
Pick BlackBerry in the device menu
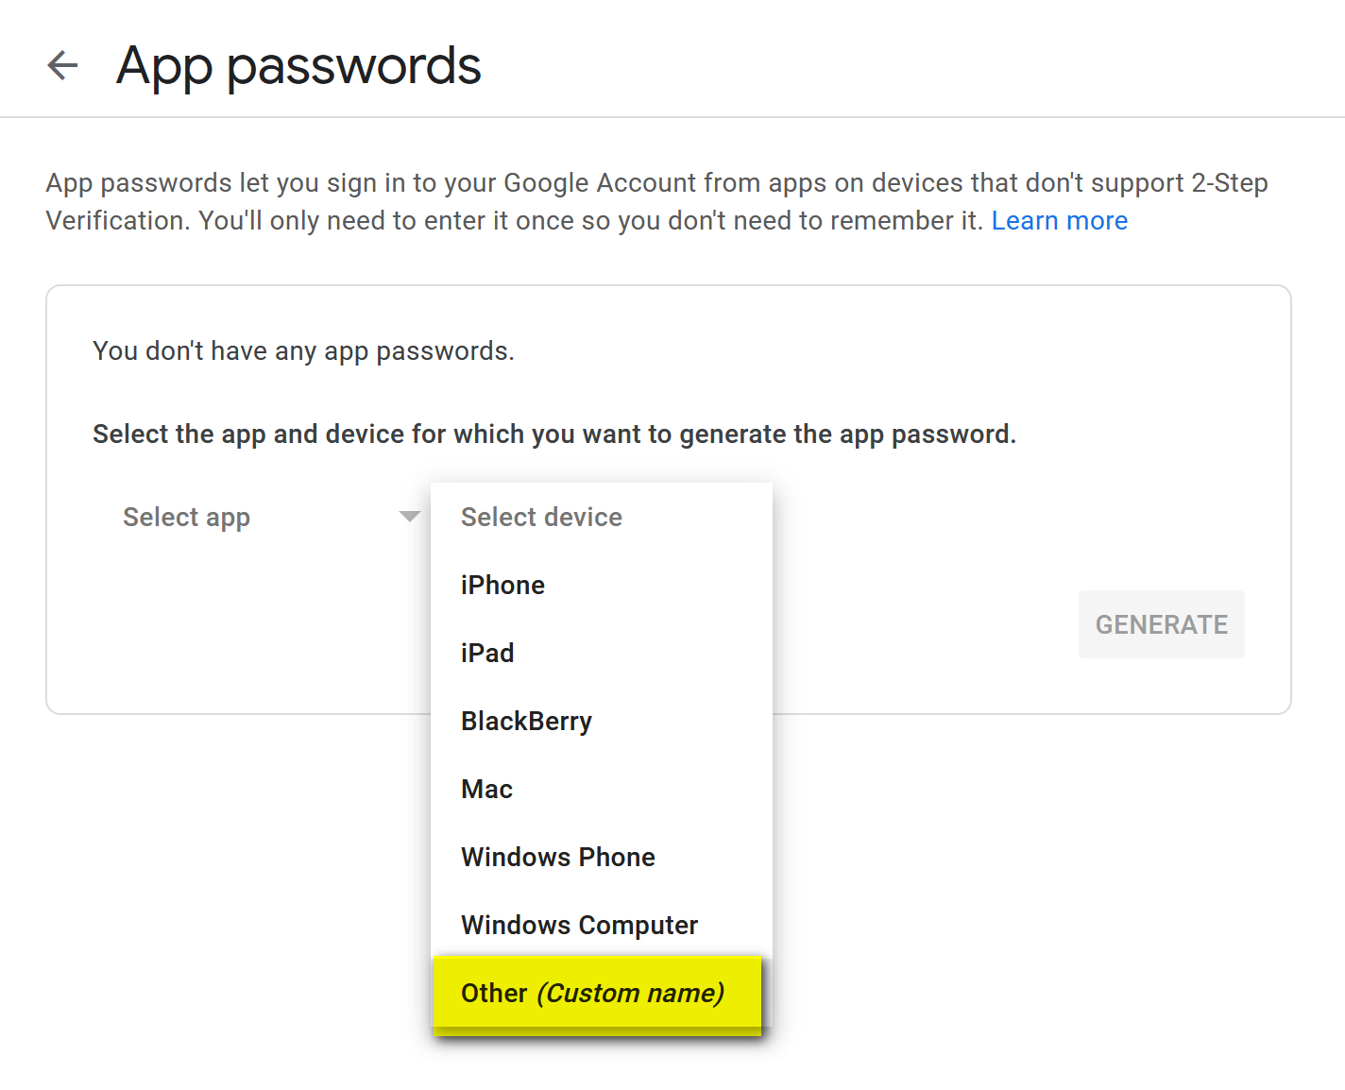coord(526,722)
